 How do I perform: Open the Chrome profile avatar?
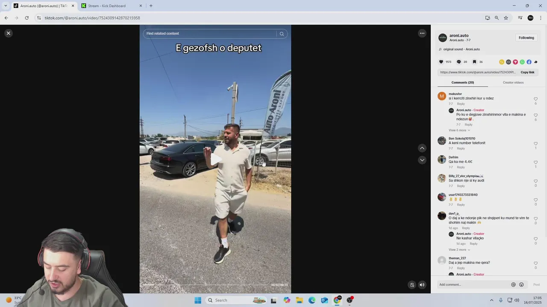click(530, 18)
